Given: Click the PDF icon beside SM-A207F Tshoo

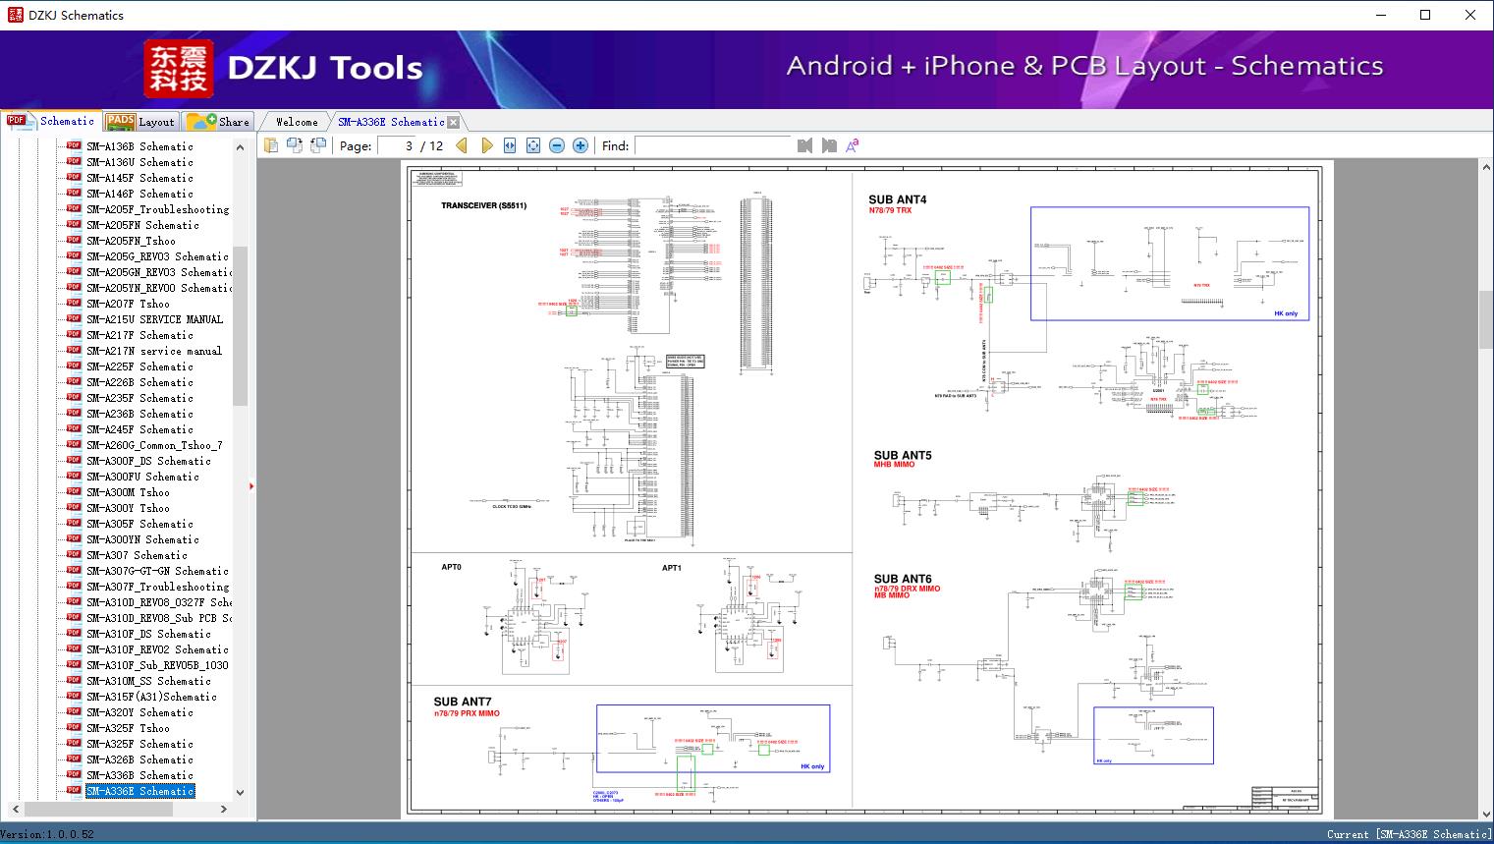Looking at the screenshot, I should (x=74, y=303).
